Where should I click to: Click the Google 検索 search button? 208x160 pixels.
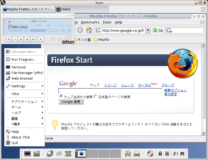71,102
